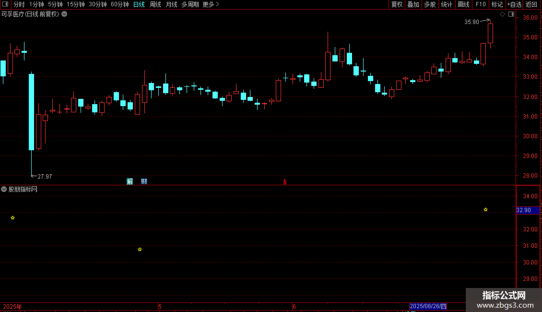The image size is (542, 312).
Task: Click the month 6 marker on the time axis
Action: 294,306
